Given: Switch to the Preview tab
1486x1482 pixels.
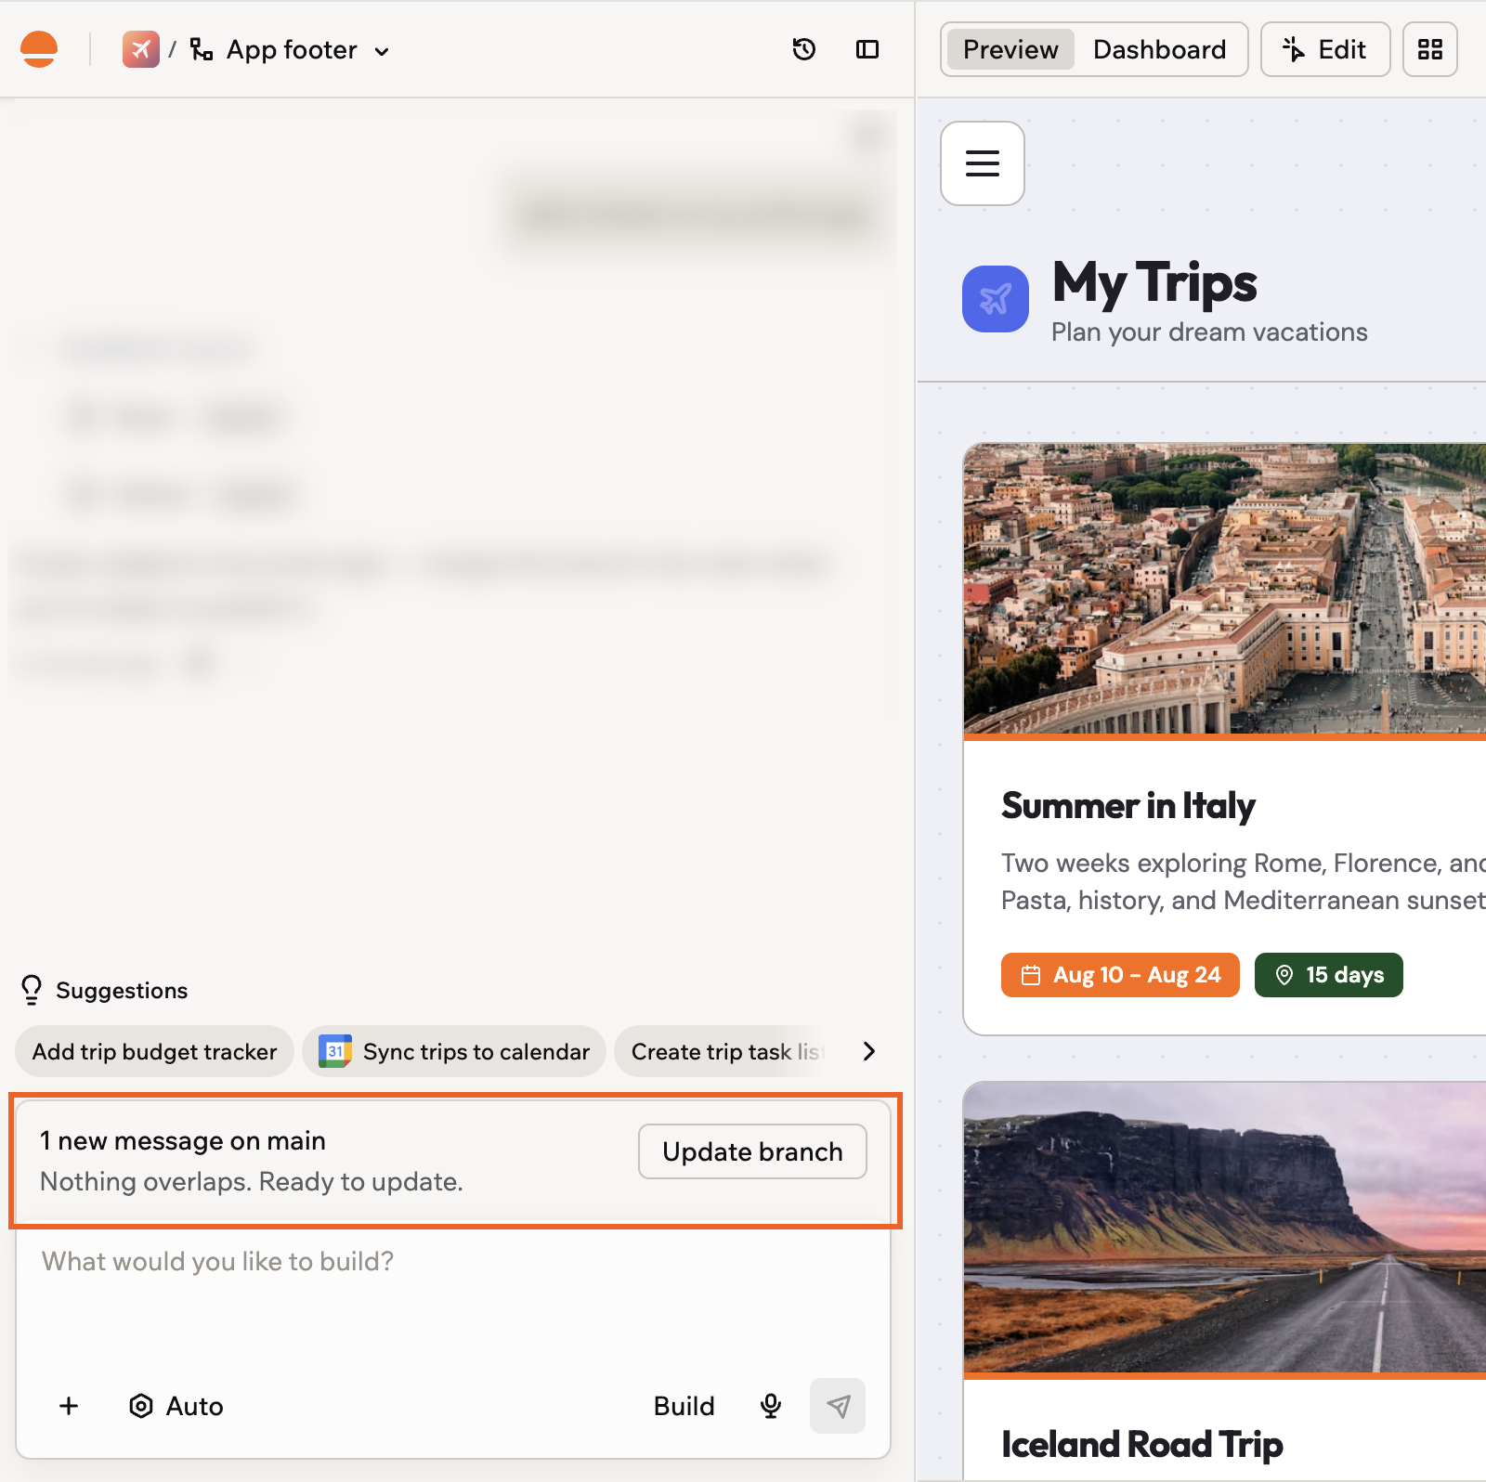Looking at the screenshot, I should (1010, 49).
